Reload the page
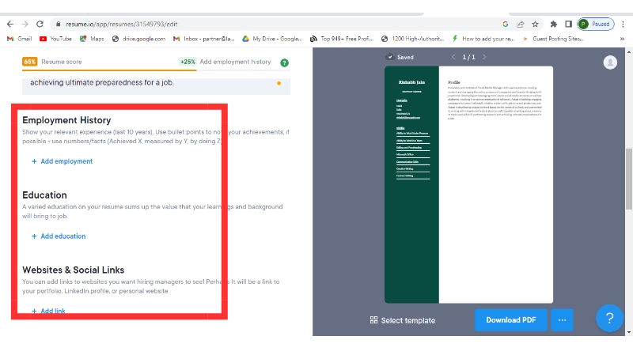This screenshot has height=355, width=633. pyautogui.click(x=39, y=25)
